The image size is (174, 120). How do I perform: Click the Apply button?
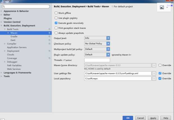click(153, 118)
